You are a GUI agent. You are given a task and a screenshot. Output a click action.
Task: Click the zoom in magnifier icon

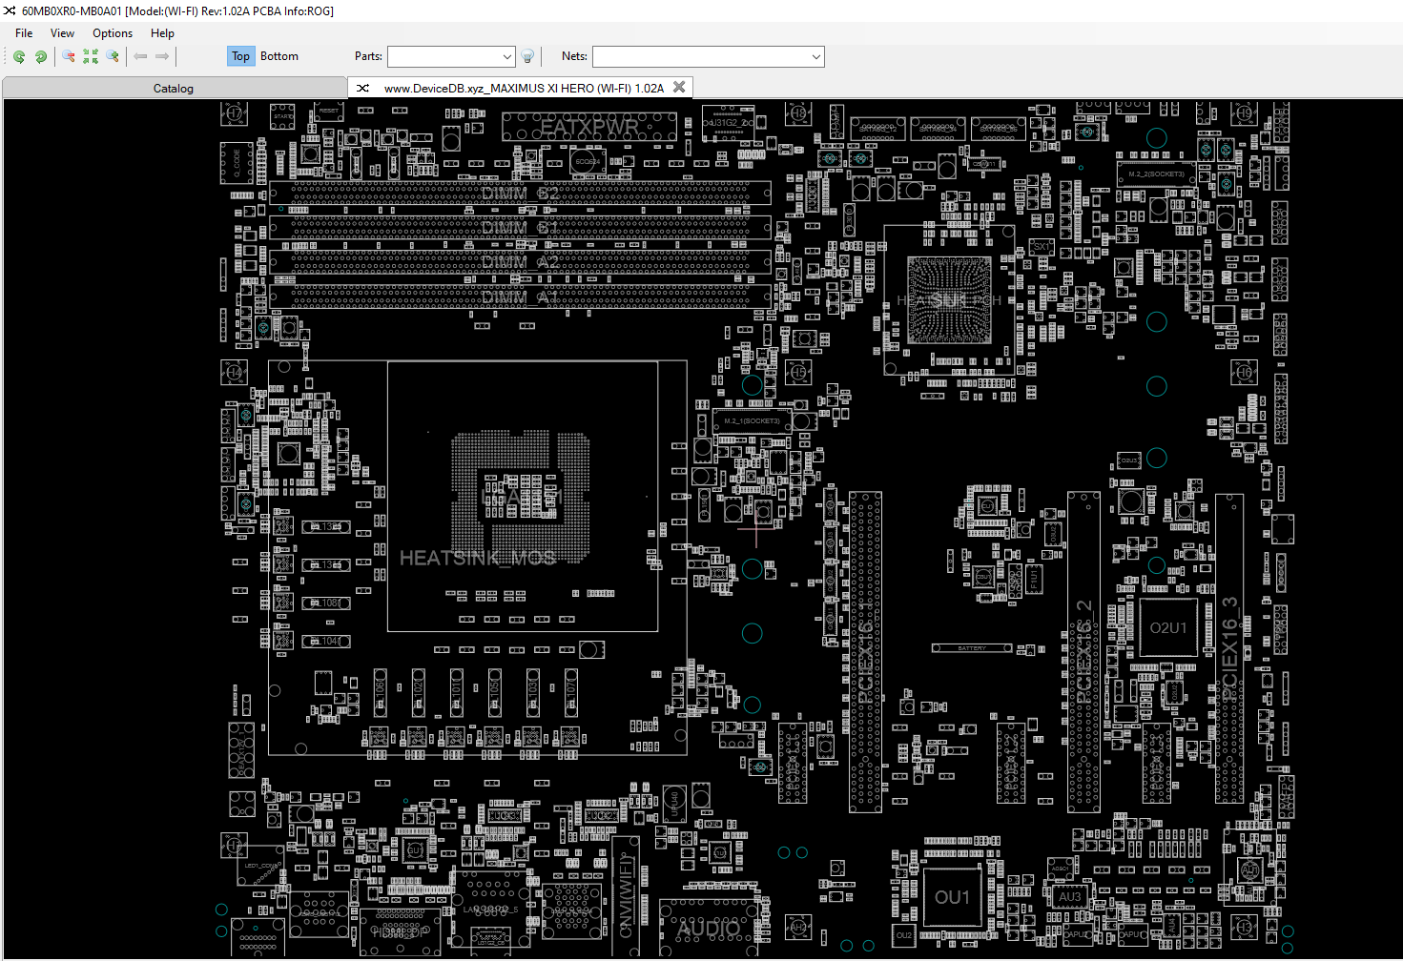pos(113,56)
